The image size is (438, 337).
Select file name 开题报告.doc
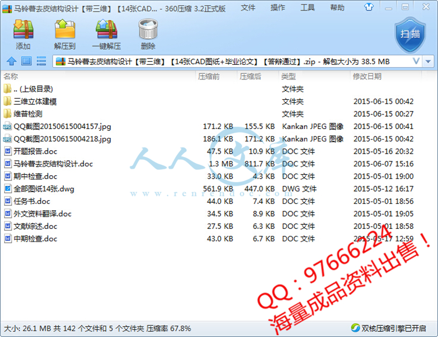[x=36, y=151]
